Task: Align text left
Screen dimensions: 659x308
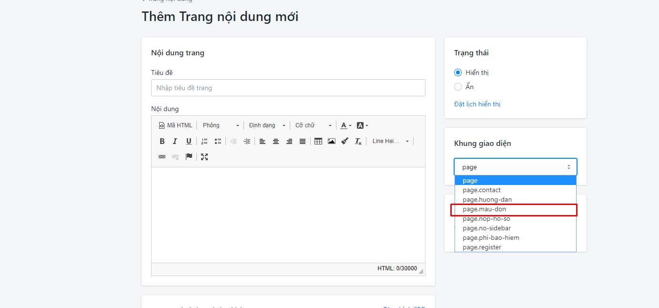Action: (x=262, y=141)
